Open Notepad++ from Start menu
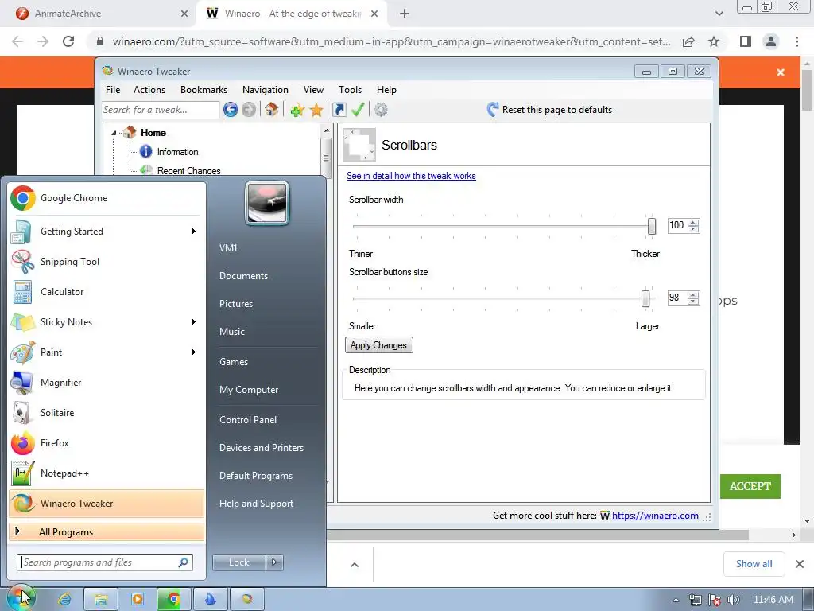This screenshot has width=814, height=611. click(106, 473)
